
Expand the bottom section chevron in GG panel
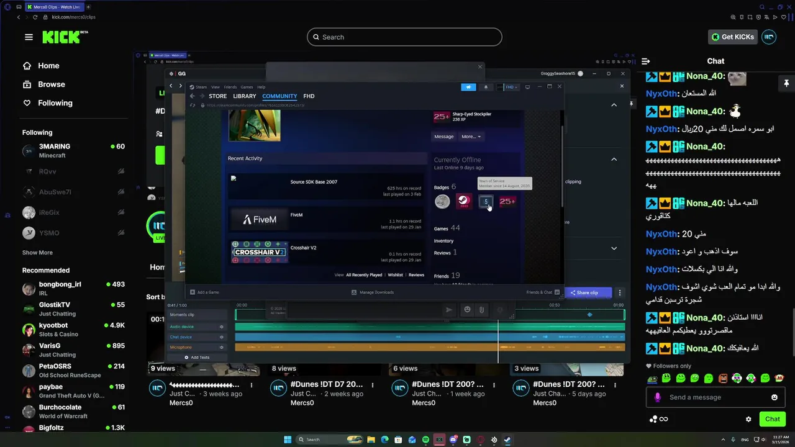[614, 248]
